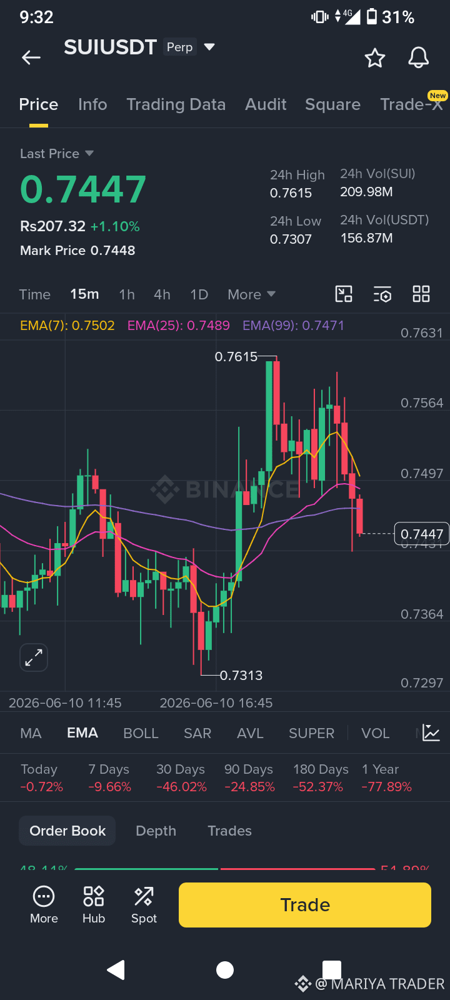
Task: Open the SUIUSDT pair selector dropdown
Action: (x=209, y=47)
